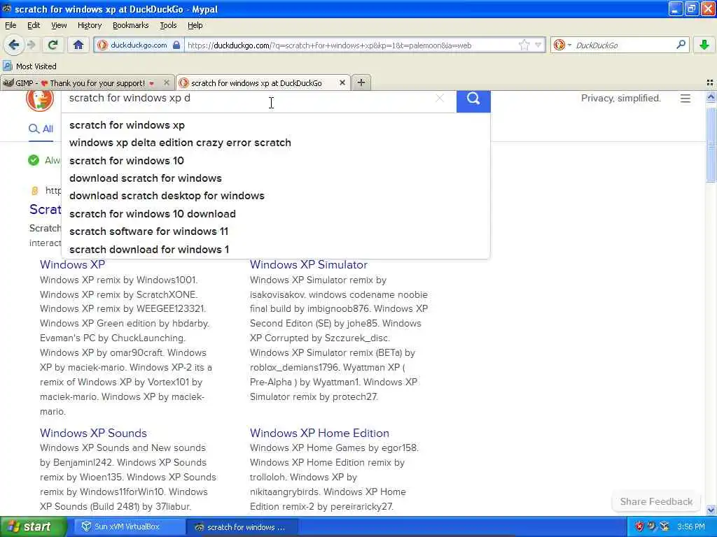Click scratch for windows taskbar item
The height and width of the screenshot is (537, 717).
[242, 527]
